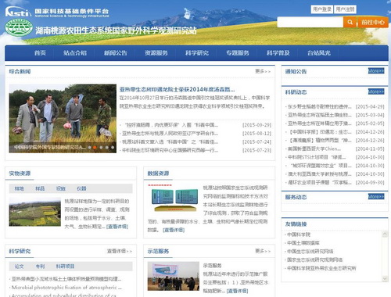Open 专题服务 navigation item
This screenshot has height=297, width=391.
(238, 53)
